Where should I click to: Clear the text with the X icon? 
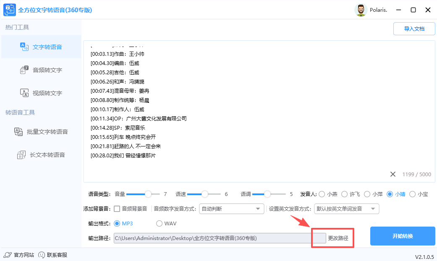(x=393, y=174)
